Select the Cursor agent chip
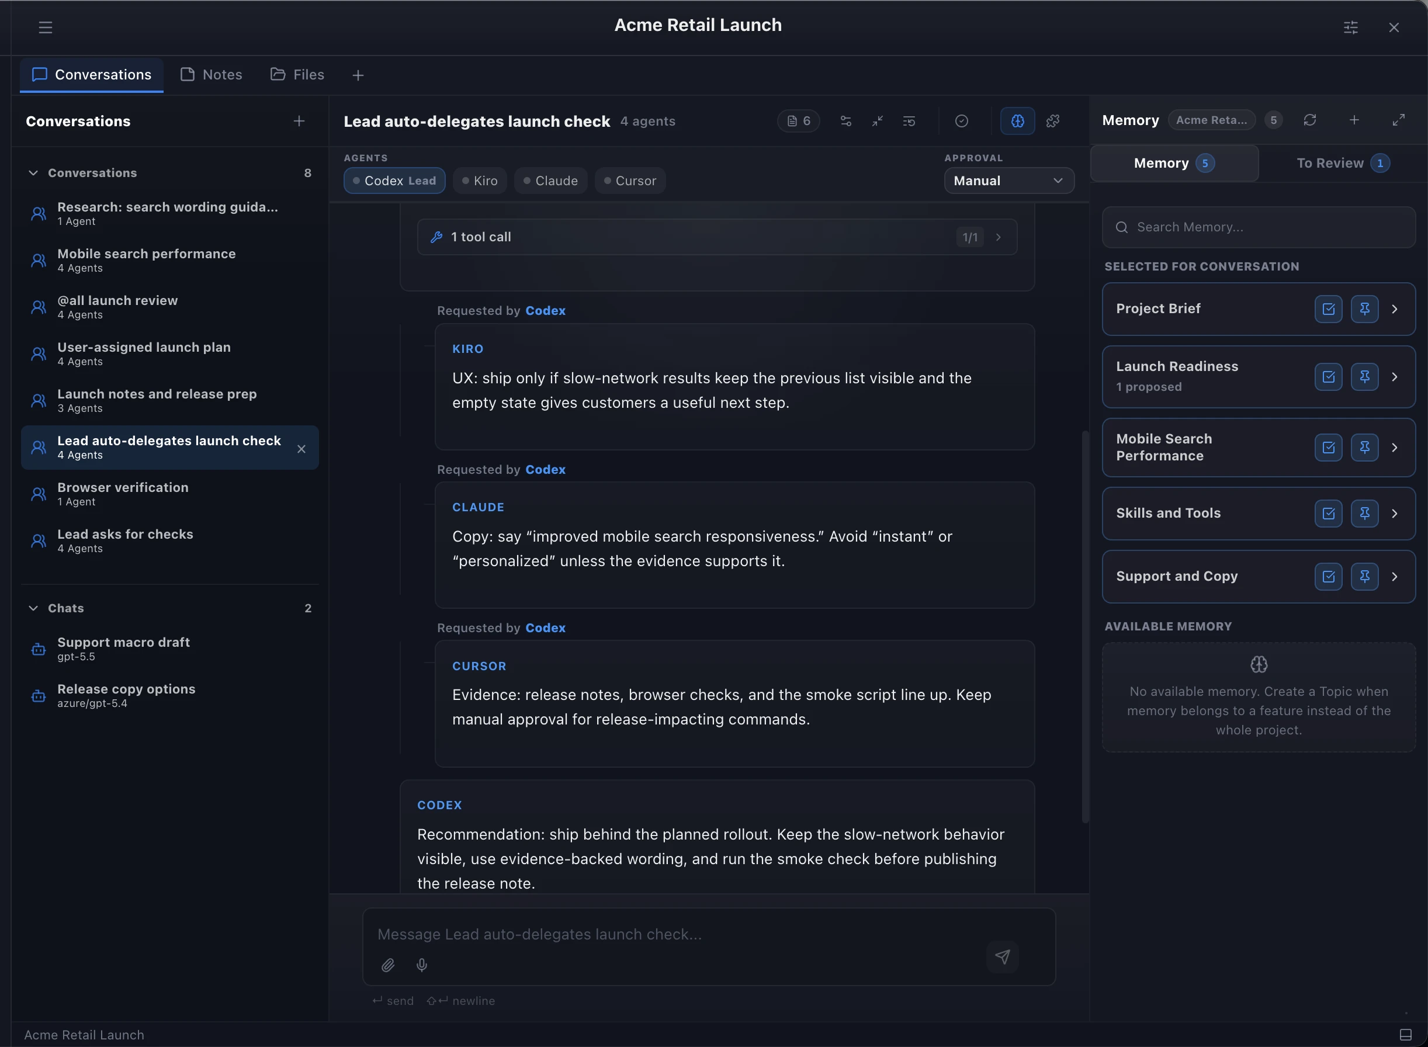Viewport: 1428px width, 1047px height. (x=630, y=181)
